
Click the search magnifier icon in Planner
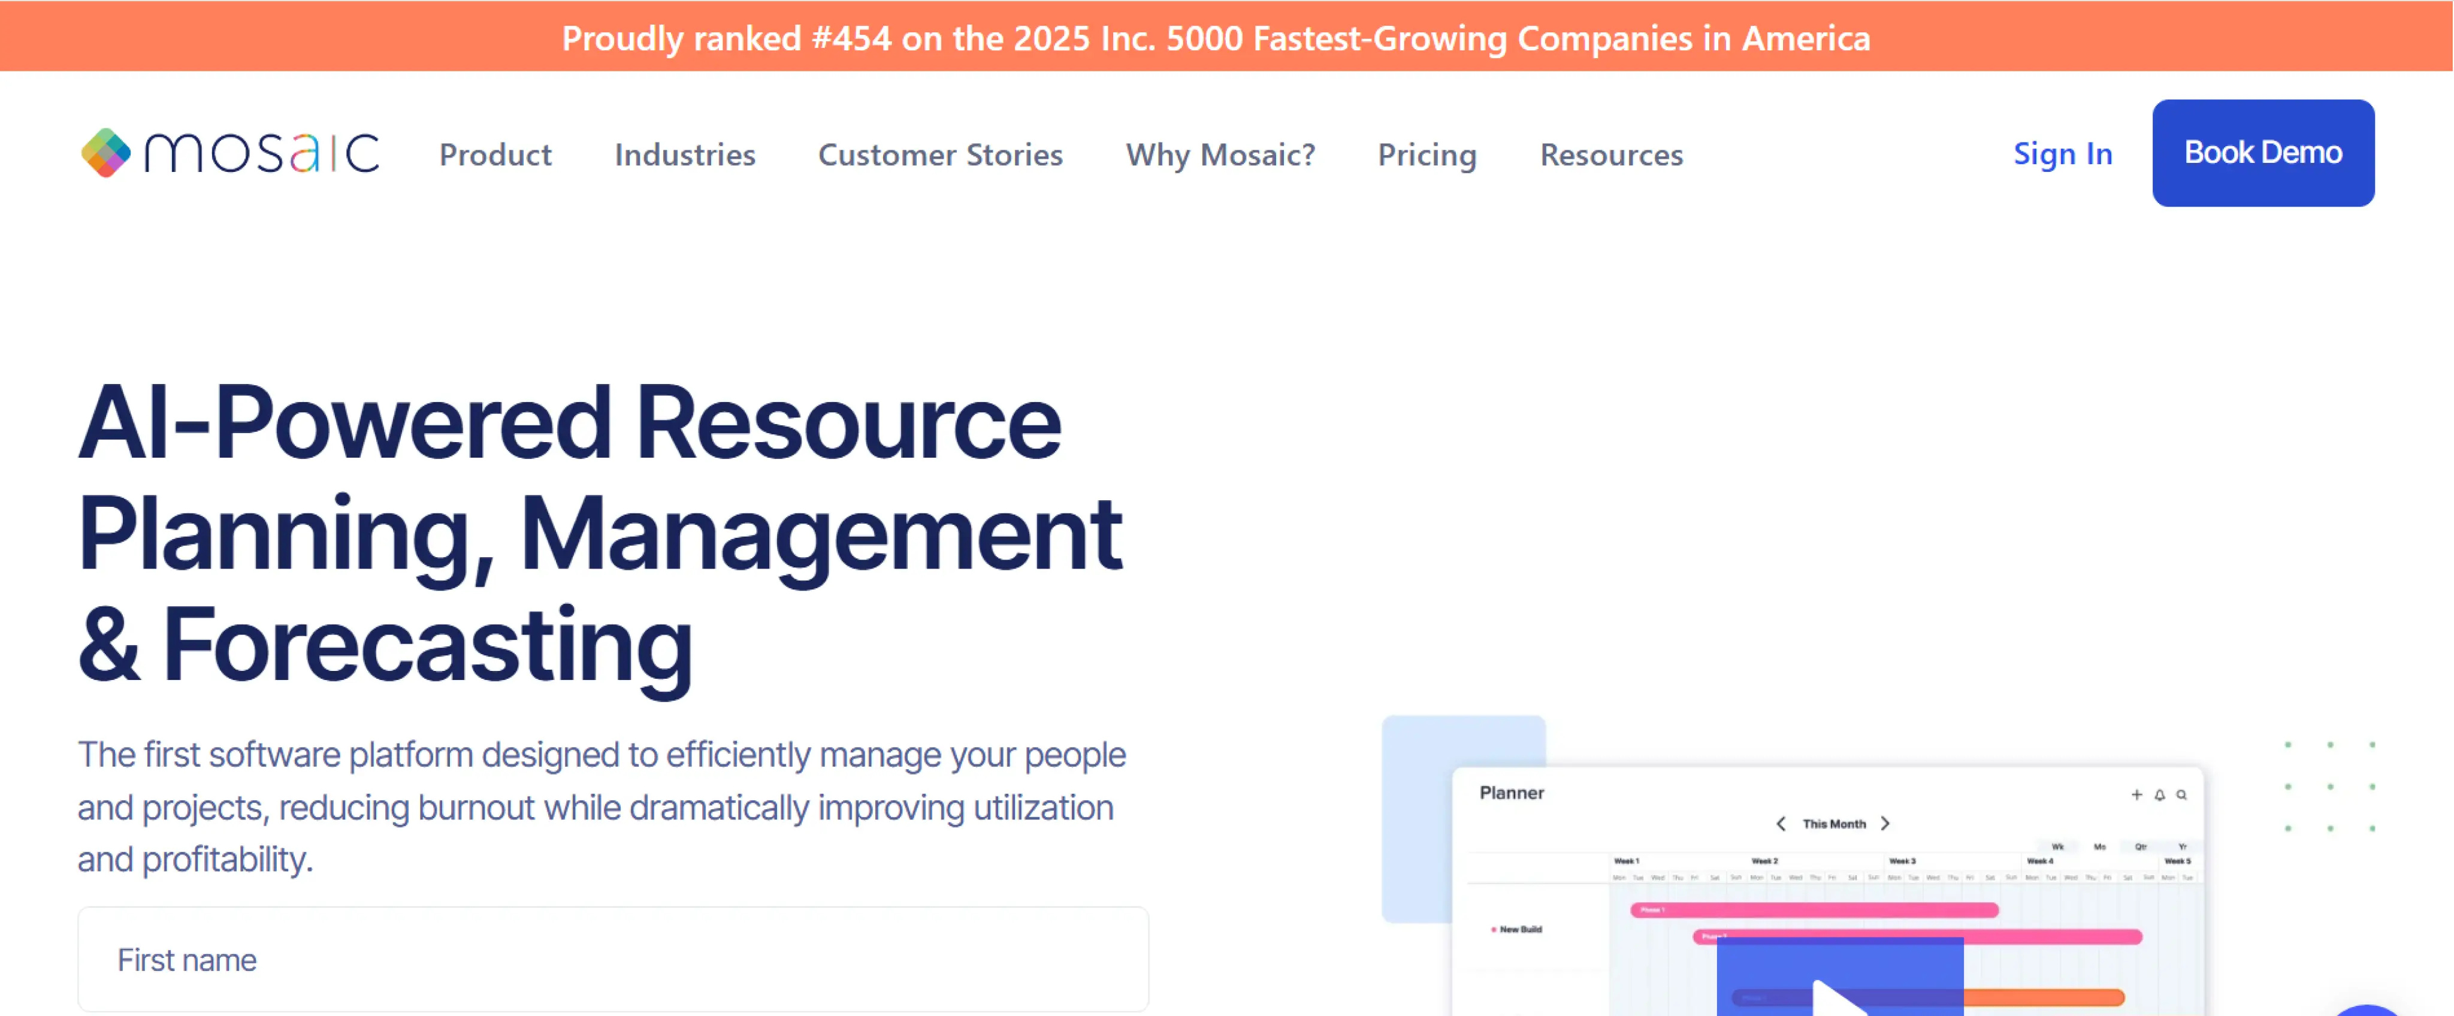pos(2181,794)
